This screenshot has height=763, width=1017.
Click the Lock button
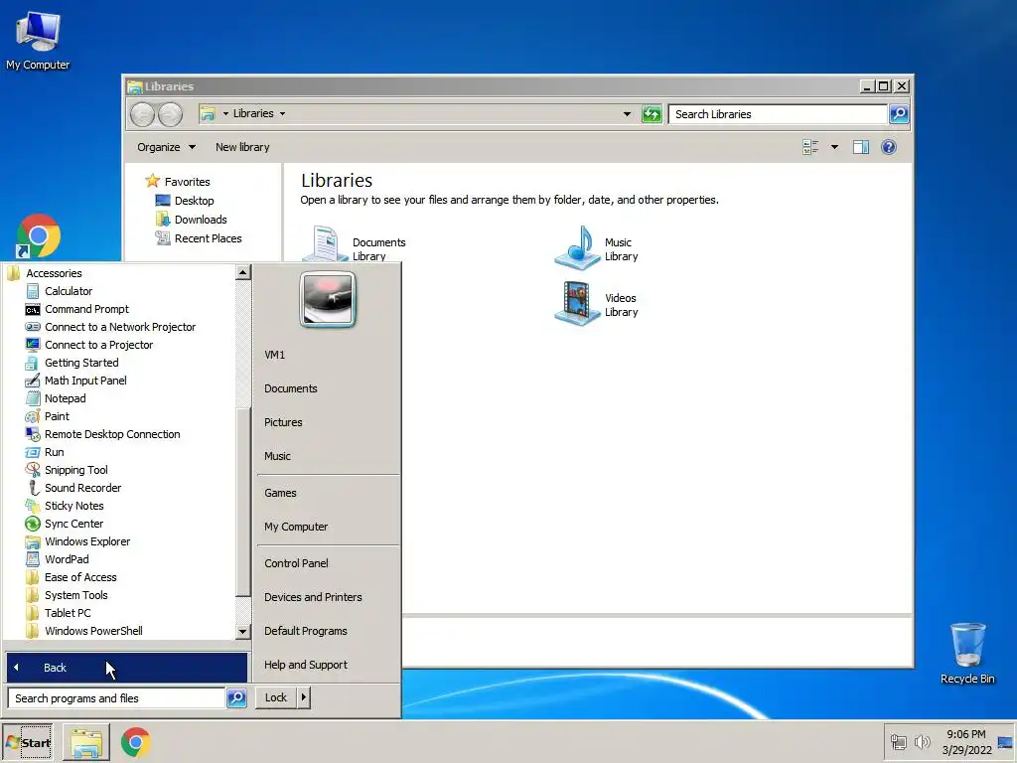coord(276,697)
